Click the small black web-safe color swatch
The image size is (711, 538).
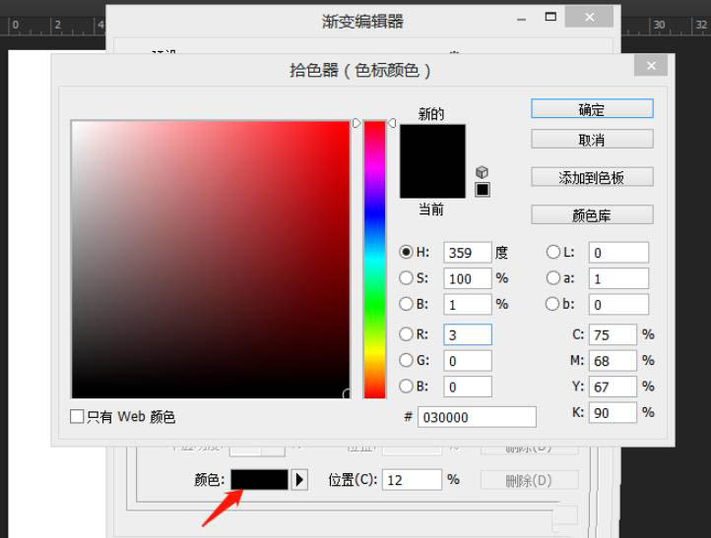point(483,189)
